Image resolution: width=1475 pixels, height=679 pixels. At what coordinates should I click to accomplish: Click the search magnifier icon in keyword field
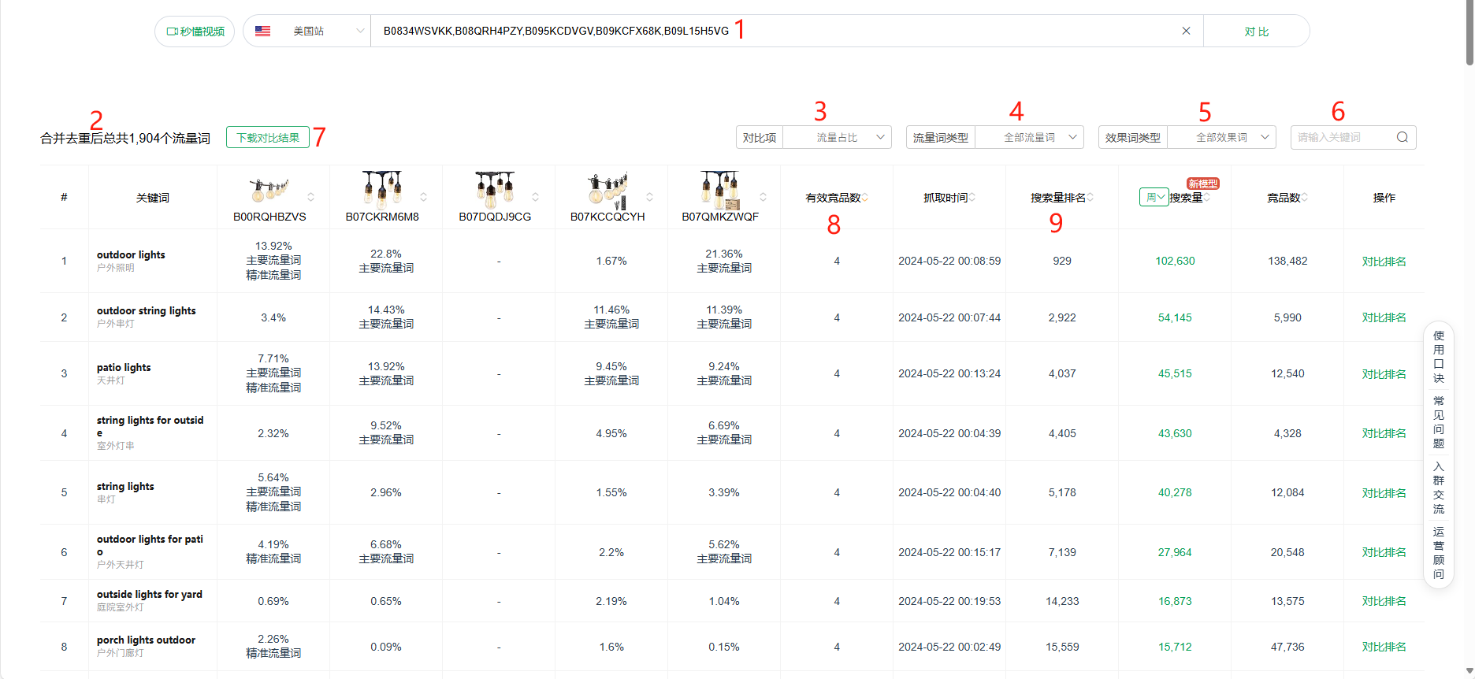[x=1403, y=137]
